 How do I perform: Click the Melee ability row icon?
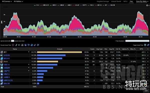tap(2, 62)
